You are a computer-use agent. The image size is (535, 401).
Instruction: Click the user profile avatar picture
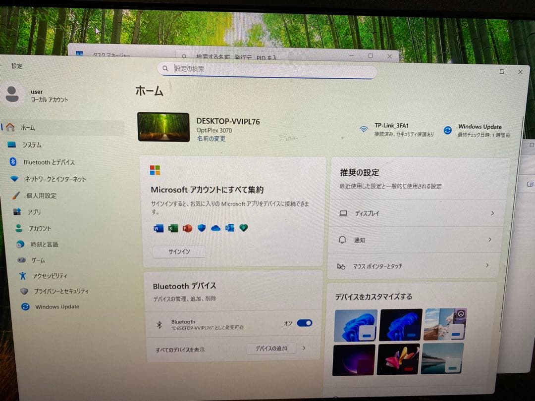[12, 94]
